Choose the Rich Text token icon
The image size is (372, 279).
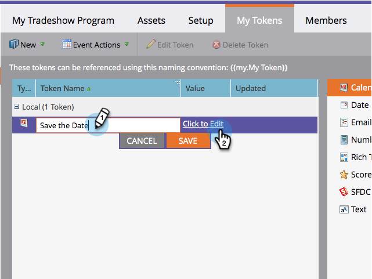[344, 157]
